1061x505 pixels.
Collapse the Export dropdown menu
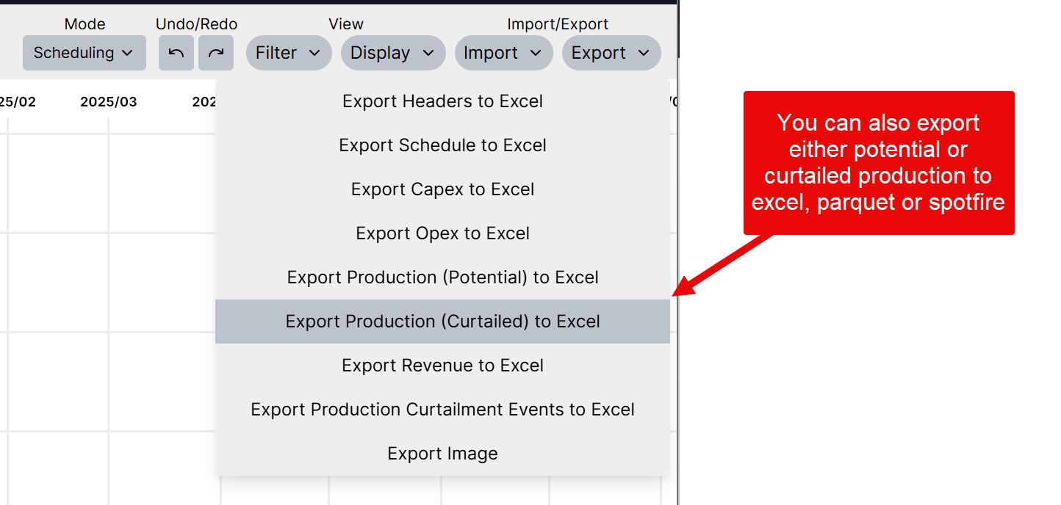[x=611, y=53]
